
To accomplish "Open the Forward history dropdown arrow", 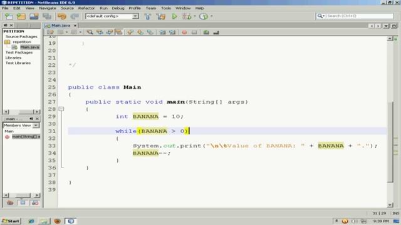I will click(x=80, y=32).
